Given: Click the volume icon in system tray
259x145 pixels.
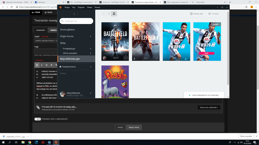Looking at the screenshot, I should click(241, 142).
